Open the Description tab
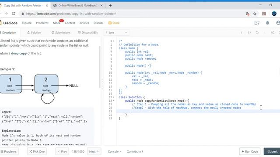Image resolution: width=280 pixels, height=157 pixels. point(8,33)
